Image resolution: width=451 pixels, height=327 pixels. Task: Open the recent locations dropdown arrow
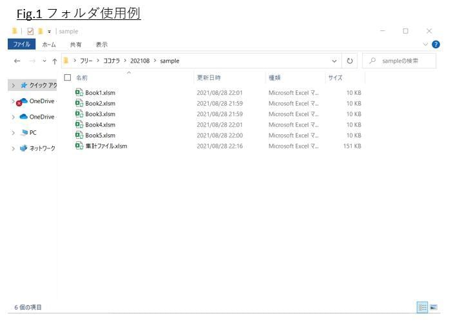click(x=44, y=61)
